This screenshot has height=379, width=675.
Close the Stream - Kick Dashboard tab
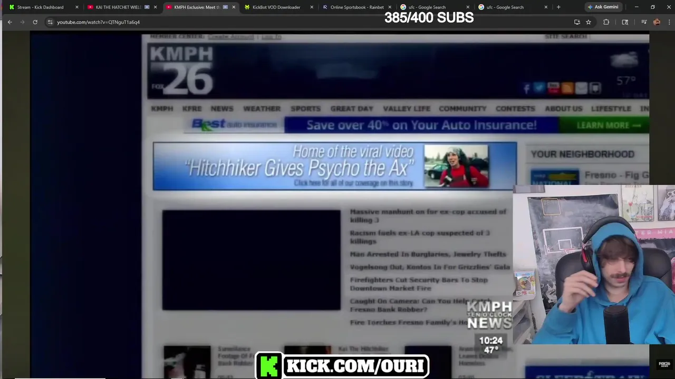pyautogui.click(x=77, y=7)
